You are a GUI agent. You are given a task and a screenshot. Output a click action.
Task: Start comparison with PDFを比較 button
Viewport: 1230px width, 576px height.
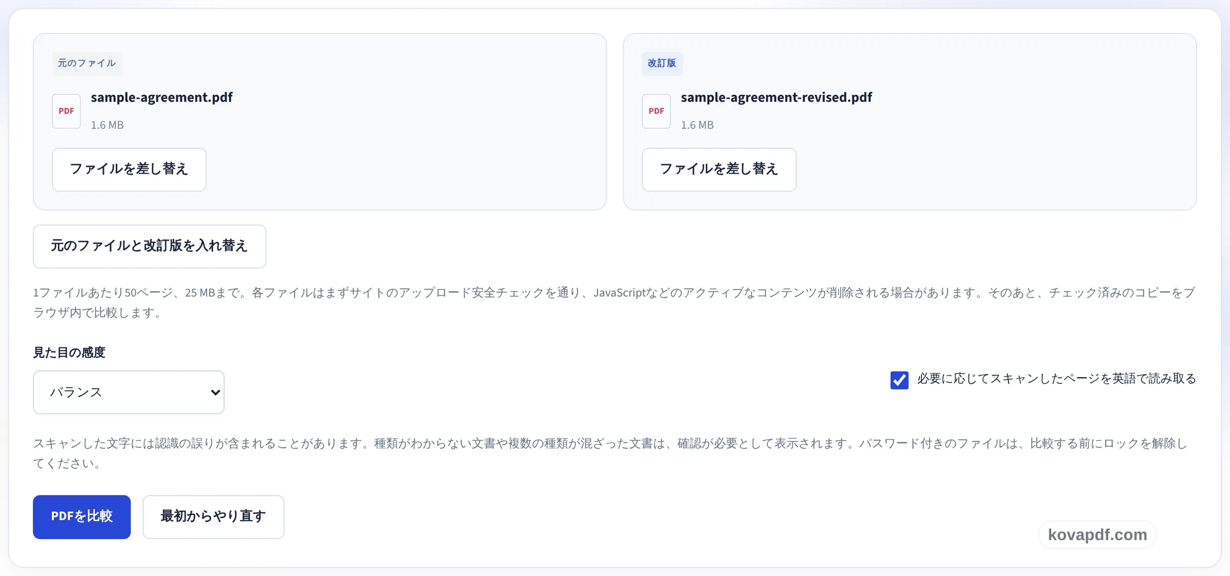81,517
